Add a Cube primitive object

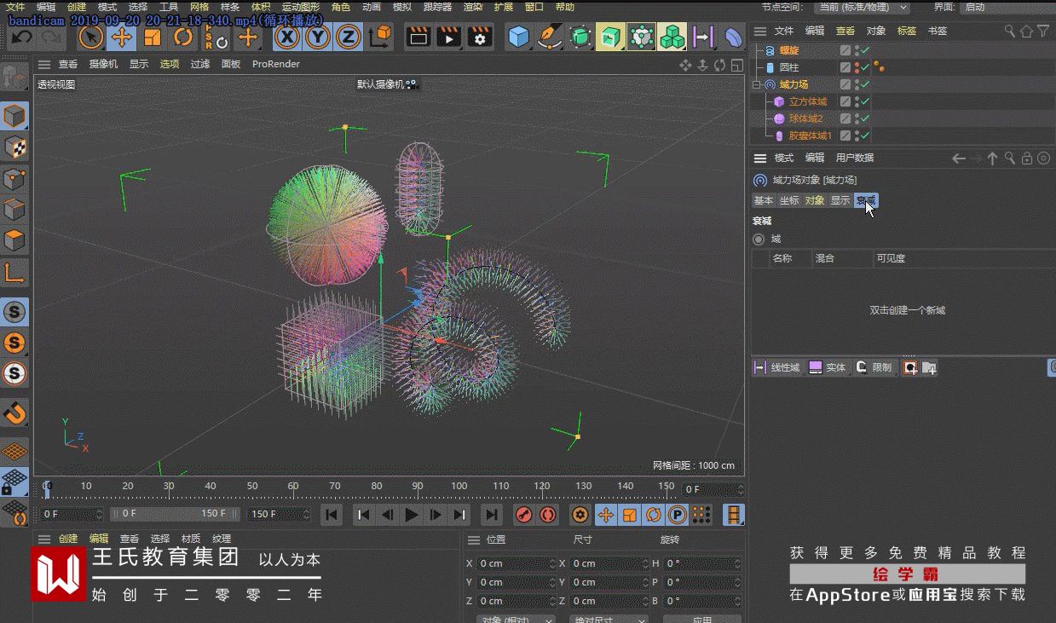click(518, 37)
